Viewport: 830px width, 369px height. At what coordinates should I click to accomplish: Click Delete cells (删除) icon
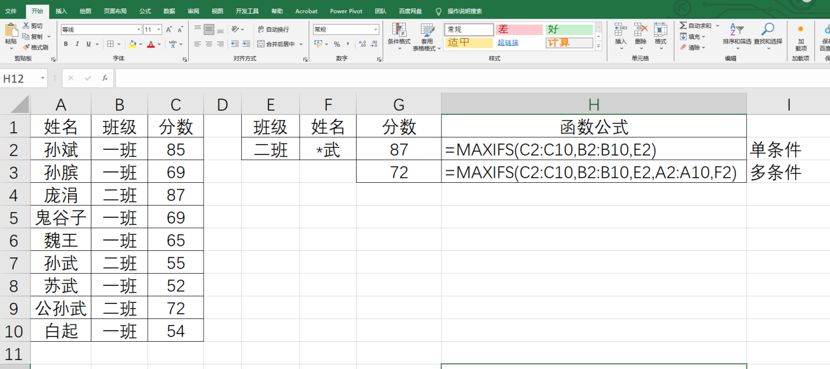pyautogui.click(x=641, y=29)
